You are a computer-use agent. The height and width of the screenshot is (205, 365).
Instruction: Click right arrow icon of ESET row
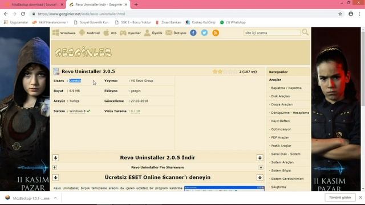(x=260, y=178)
